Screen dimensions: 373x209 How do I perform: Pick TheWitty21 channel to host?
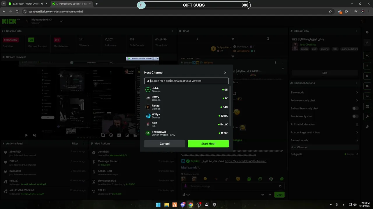[186, 133]
